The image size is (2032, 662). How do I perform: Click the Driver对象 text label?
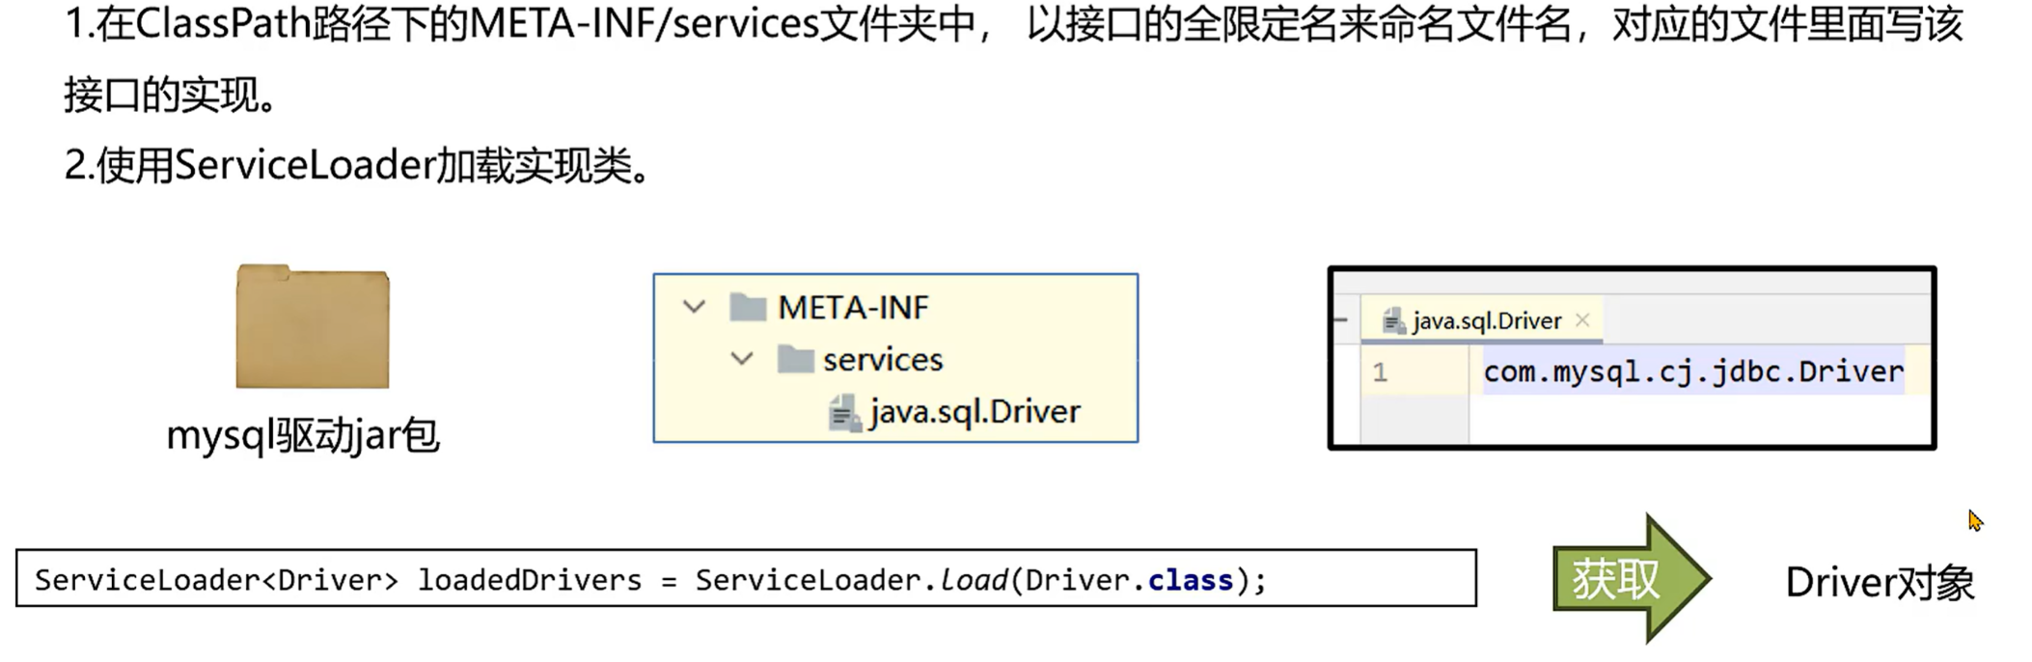click(1880, 583)
